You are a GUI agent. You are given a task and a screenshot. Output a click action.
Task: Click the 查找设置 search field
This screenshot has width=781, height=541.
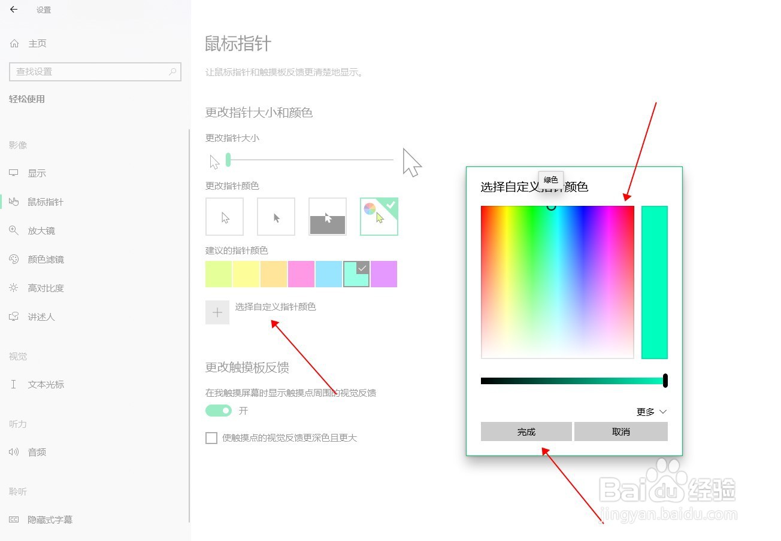[95, 72]
